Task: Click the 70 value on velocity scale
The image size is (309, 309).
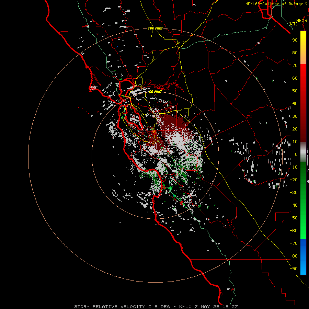Action: [x=295, y=66]
